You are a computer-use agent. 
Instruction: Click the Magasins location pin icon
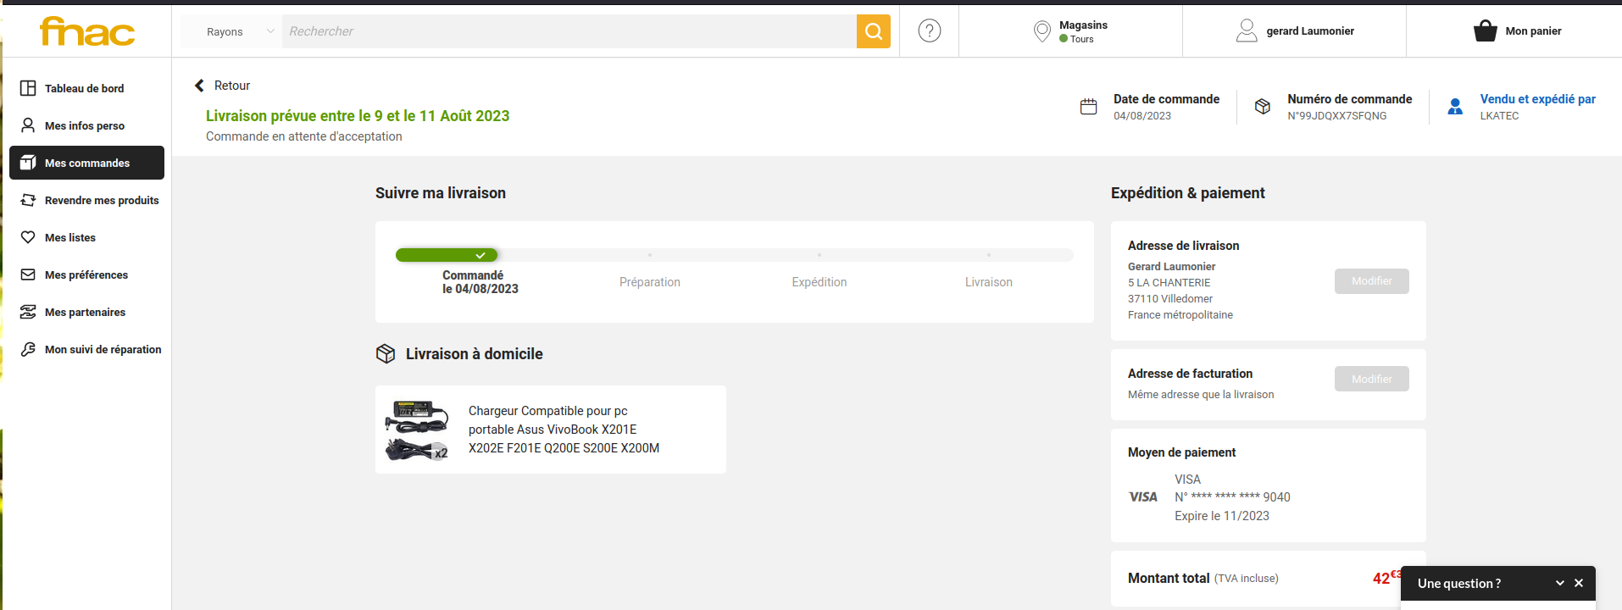[x=1042, y=31]
